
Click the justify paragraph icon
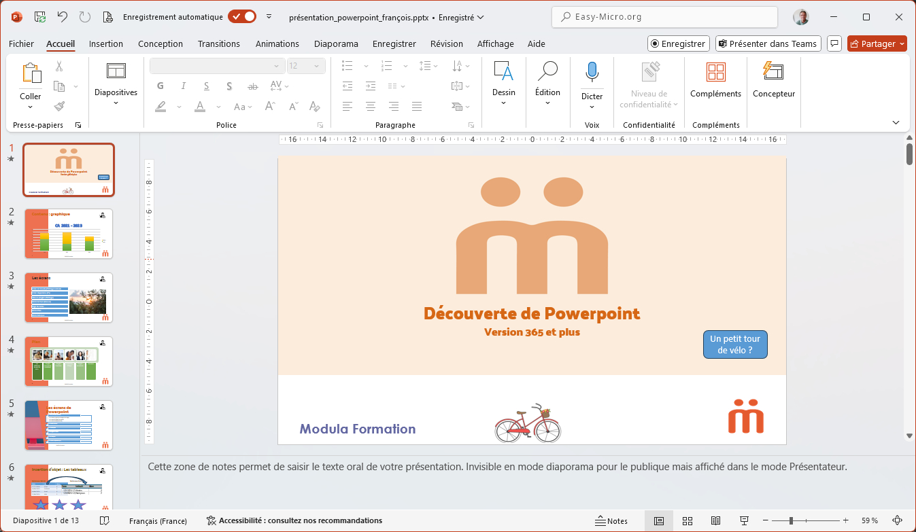[x=417, y=107]
